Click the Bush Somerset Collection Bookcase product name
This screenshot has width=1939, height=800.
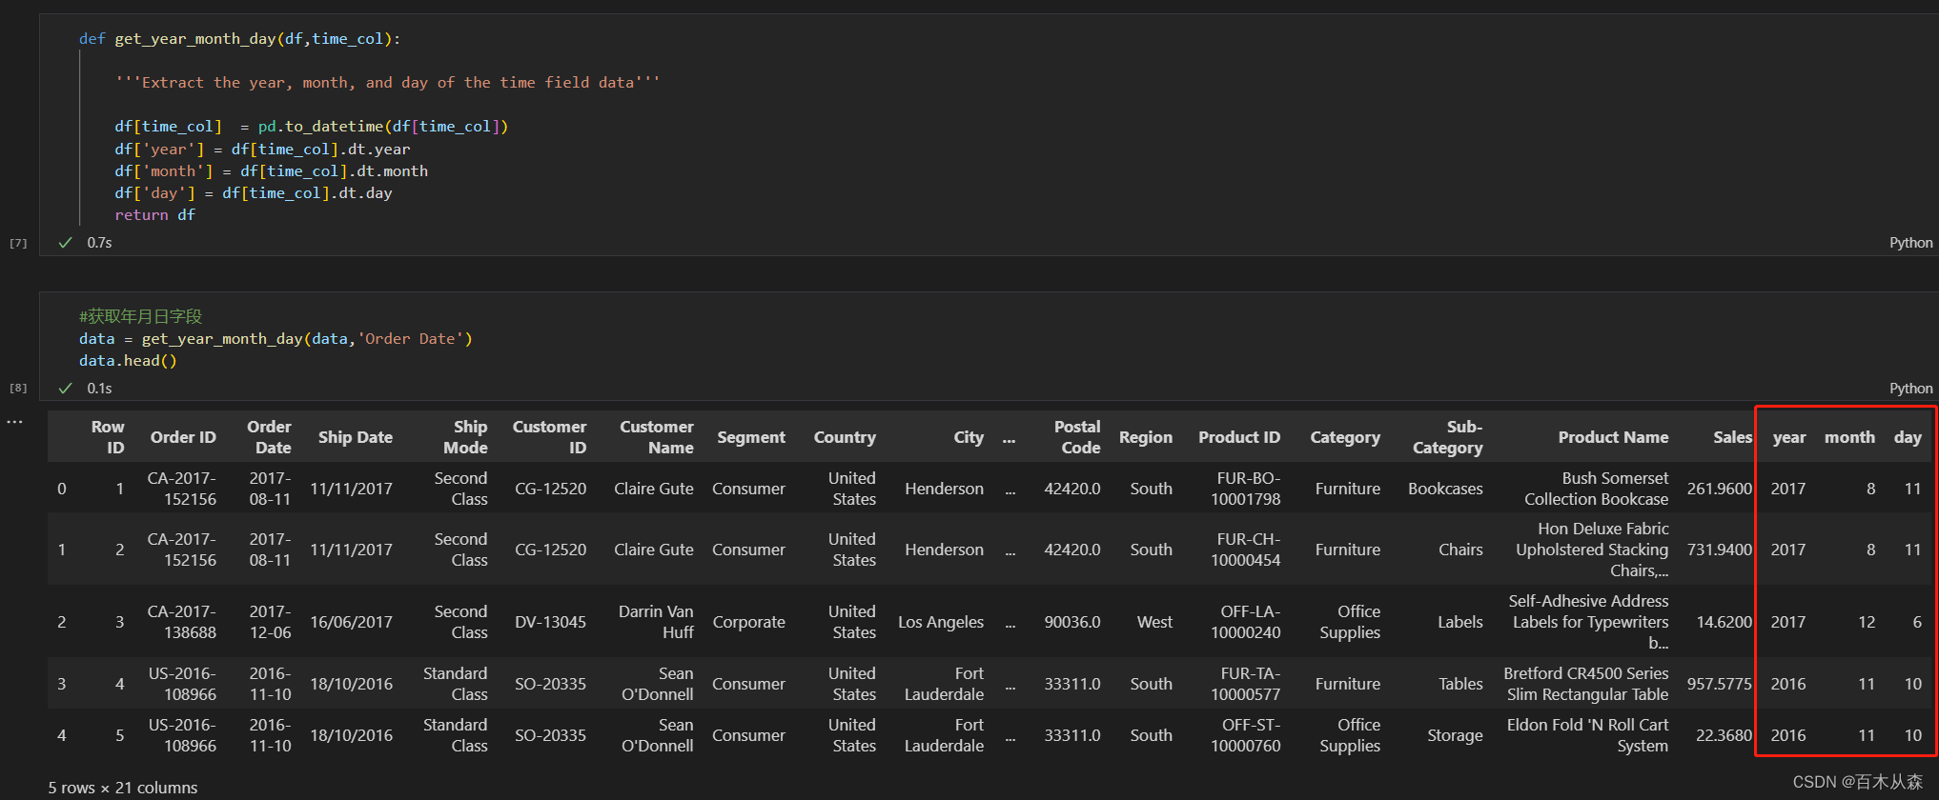click(x=1597, y=489)
